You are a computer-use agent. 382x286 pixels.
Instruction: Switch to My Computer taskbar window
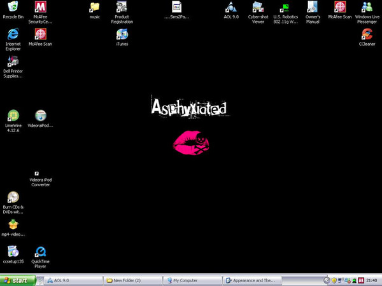[x=192, y=280]
